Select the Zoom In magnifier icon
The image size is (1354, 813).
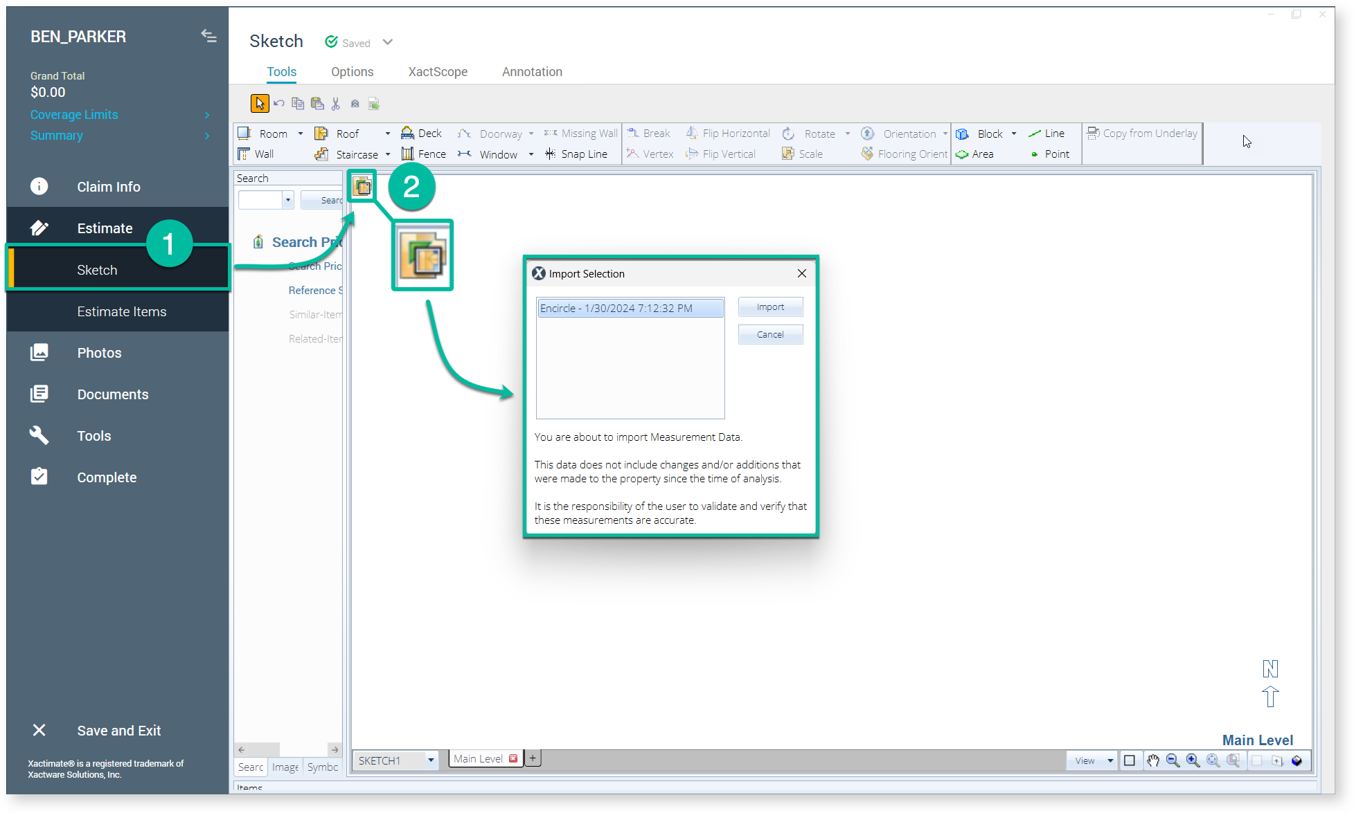(1193, 760)
